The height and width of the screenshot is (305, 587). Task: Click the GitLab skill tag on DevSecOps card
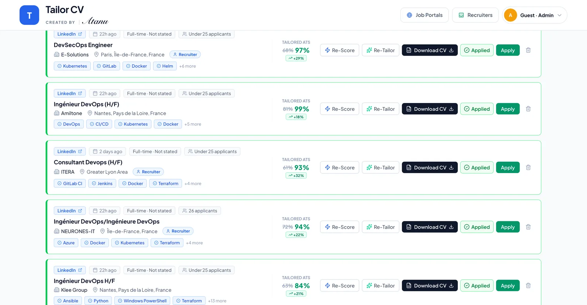(106, 66)
